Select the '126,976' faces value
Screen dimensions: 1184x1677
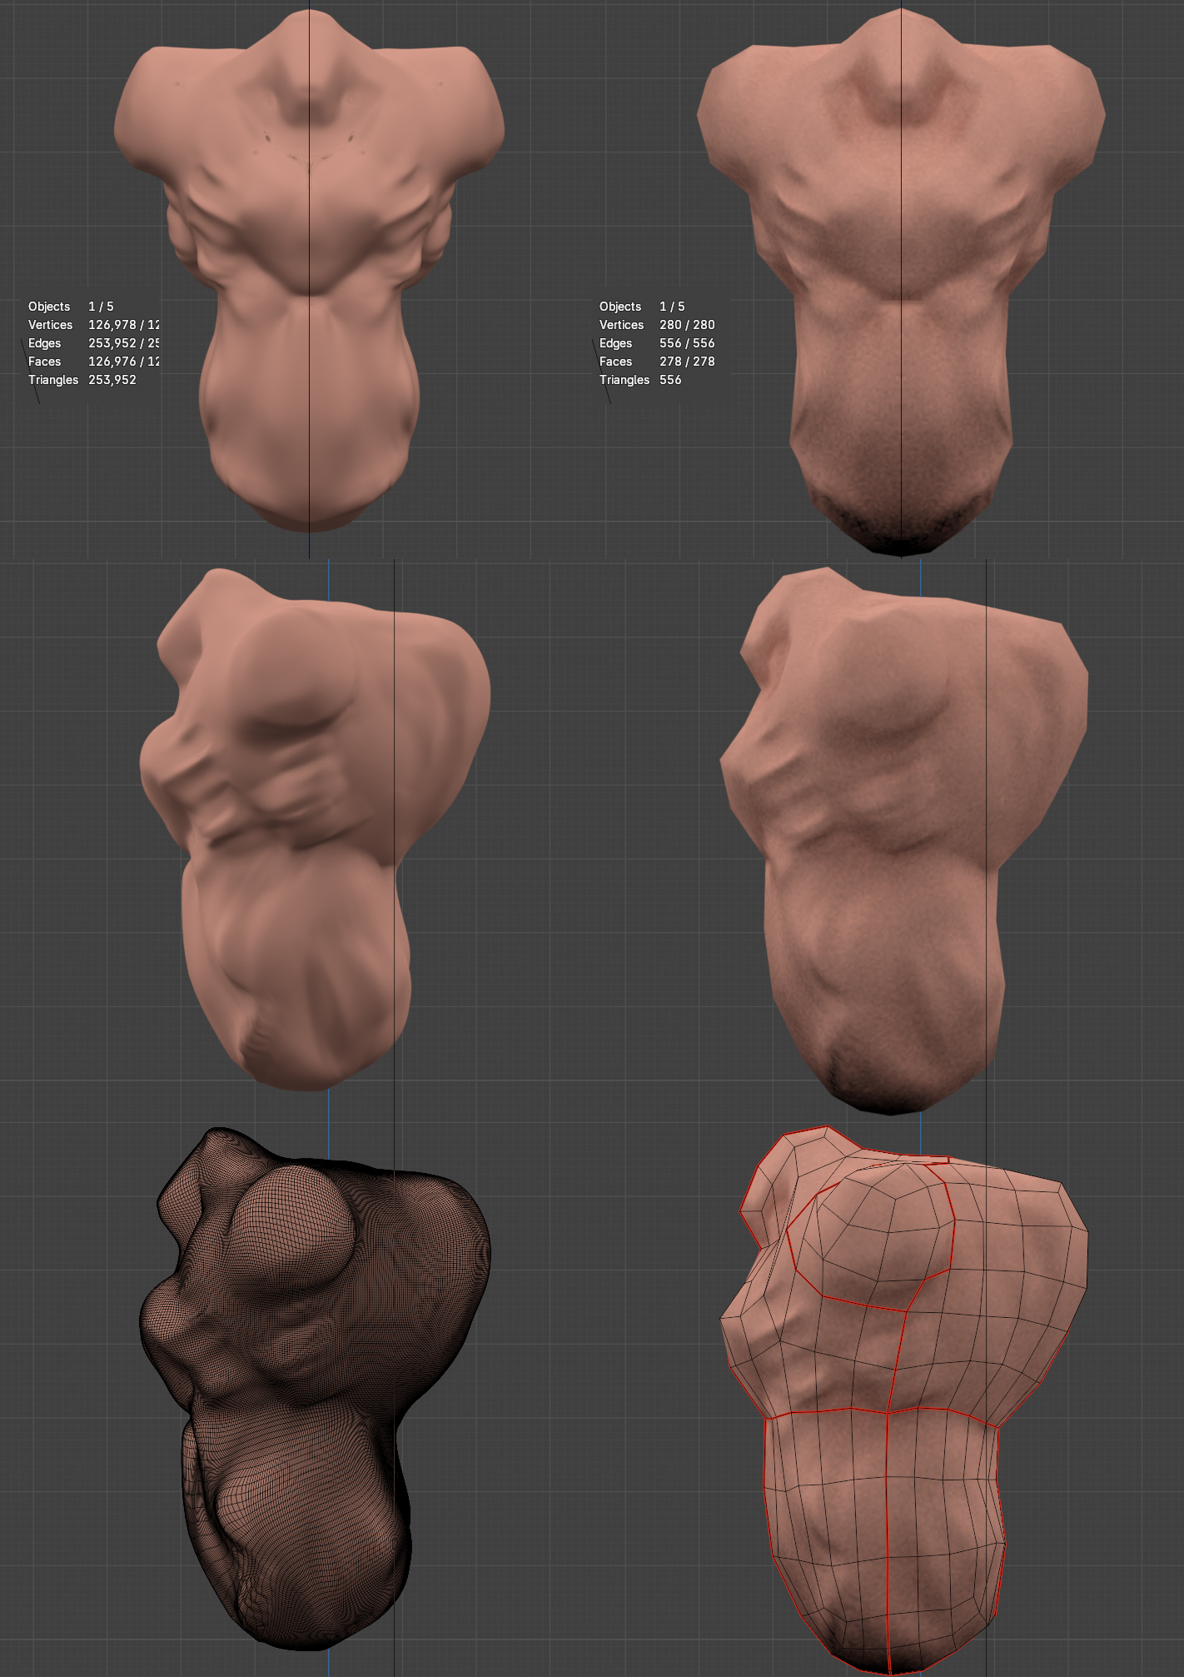(112, 362)
